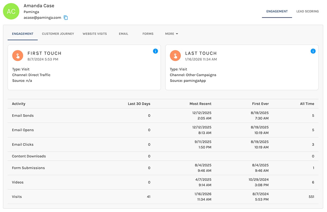This screenshot has height=212, width=327.
Task: Select the inner ENGAGEMENT tab
Action: click(23, 33)
